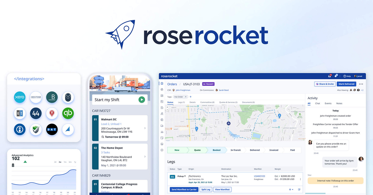Open the truck icon in the left sidebar
Viewport: 373px width, 195px height.
tap(162, 126)
